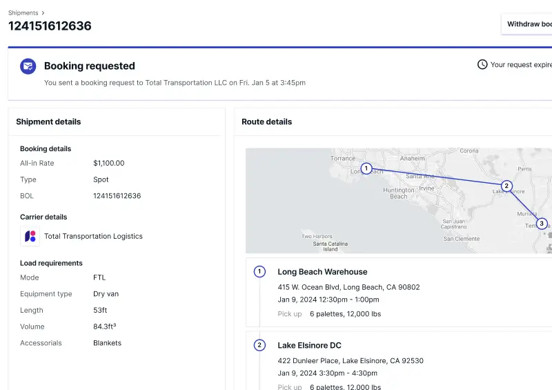Click Total Transportation Logistics carrier name

(x=93, y=236)
